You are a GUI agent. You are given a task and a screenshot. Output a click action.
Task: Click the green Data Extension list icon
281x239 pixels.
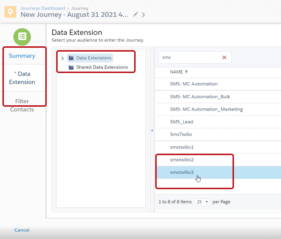click(x=22, y=36)
